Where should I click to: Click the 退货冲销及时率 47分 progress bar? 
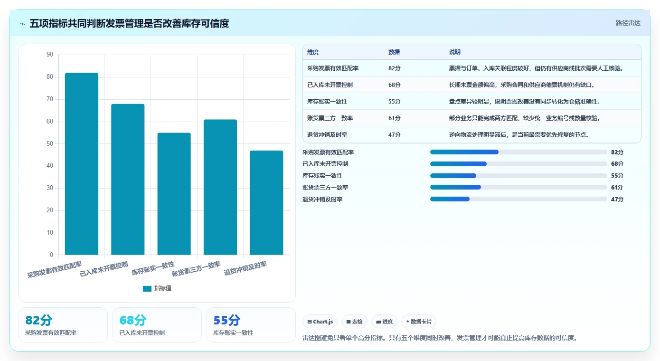(x=519, y=199)
